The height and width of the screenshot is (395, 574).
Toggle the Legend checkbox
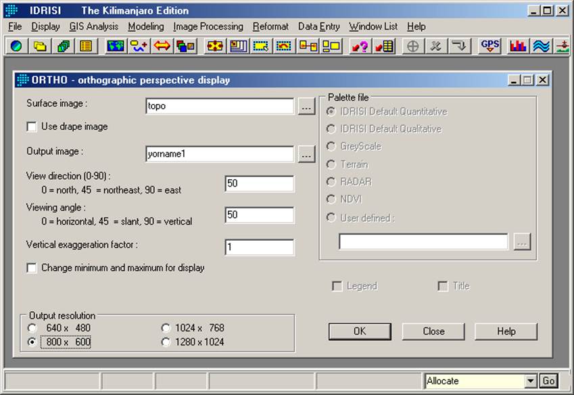tap(337, 286)
